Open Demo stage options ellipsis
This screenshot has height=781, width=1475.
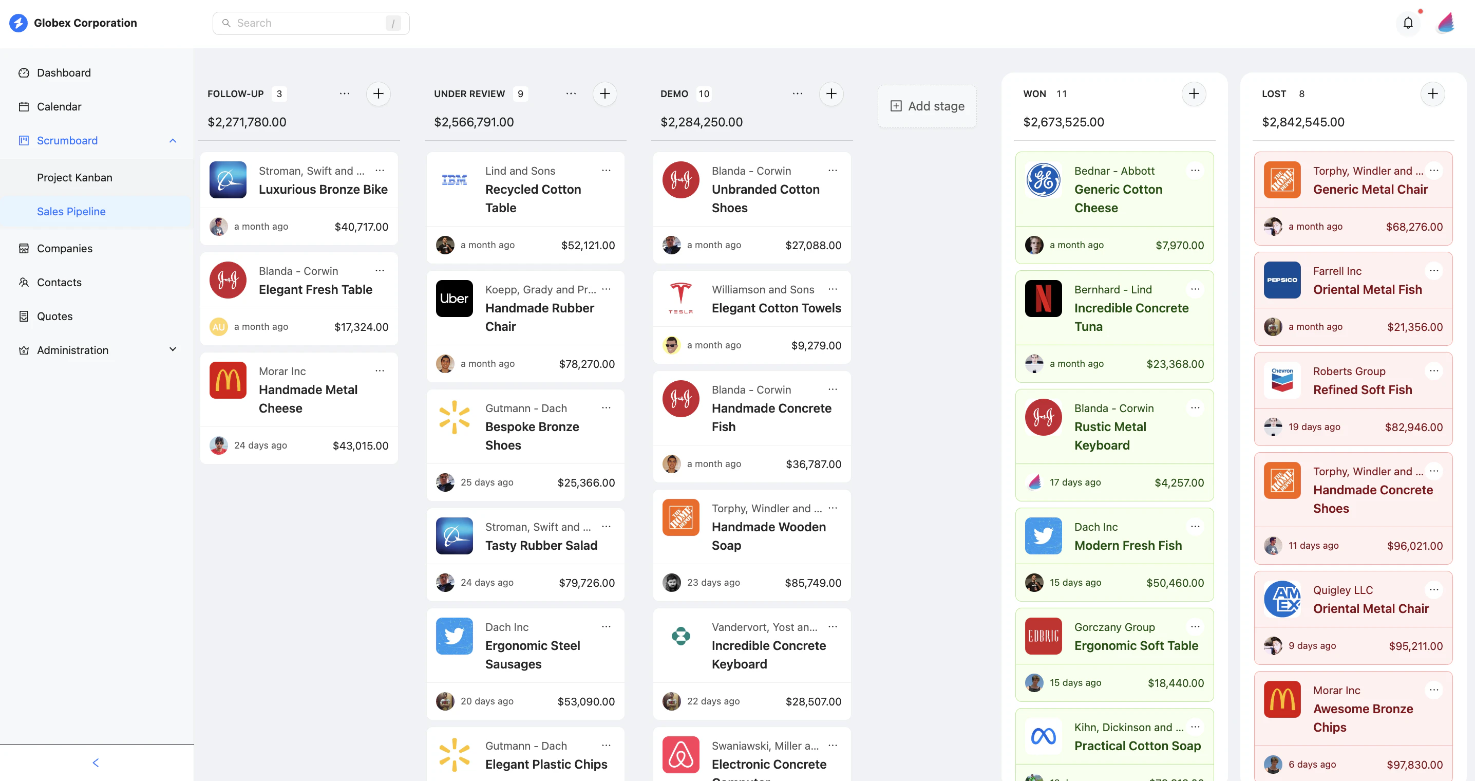(797, 94)
